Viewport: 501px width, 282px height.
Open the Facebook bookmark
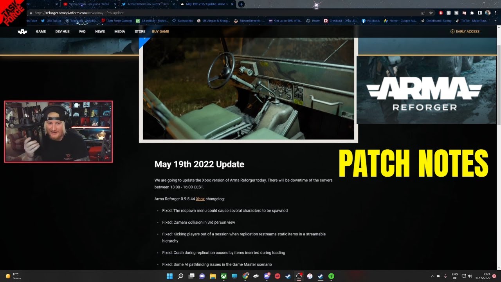click(371, 21)
